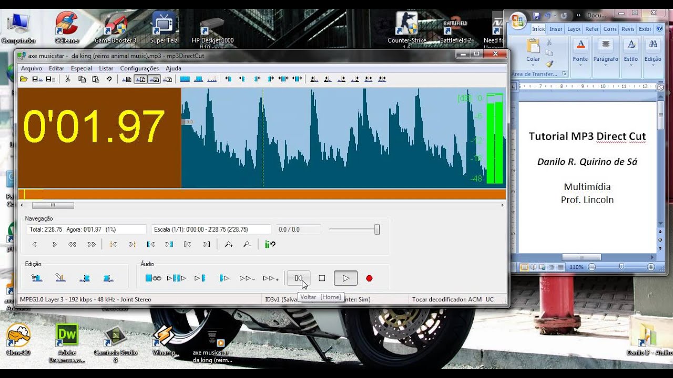Click the loop selection icon in Áudio group
Screen dimensions: 673x378
(153, 278)
